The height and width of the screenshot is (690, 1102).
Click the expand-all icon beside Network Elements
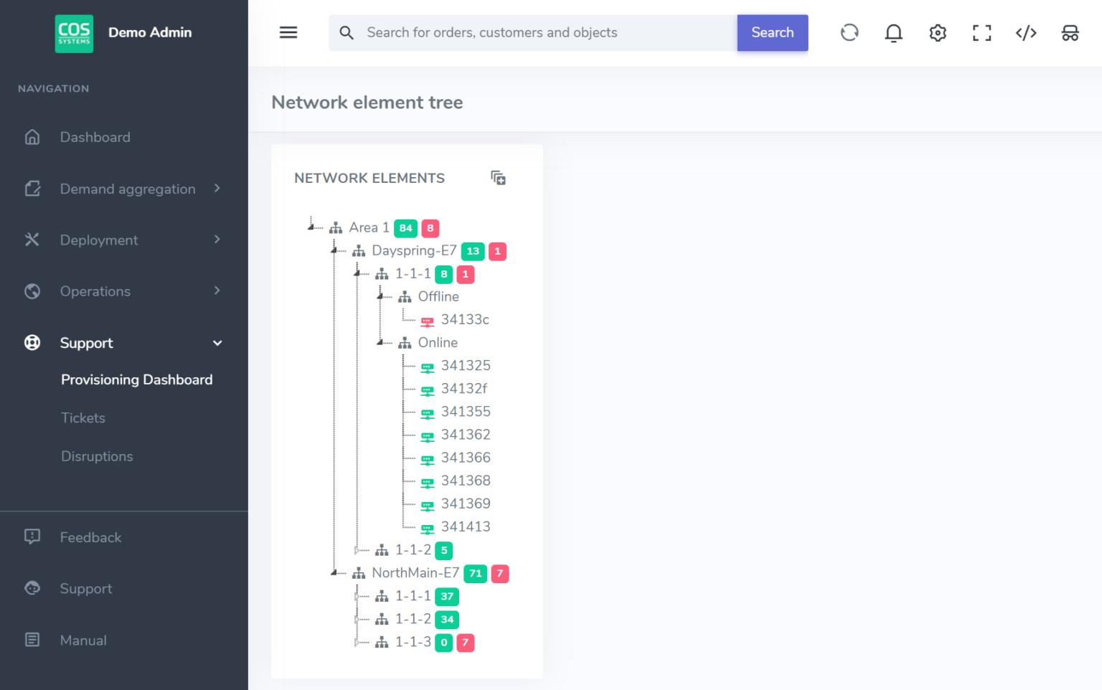pyautogui.click(x=498, y=178)
